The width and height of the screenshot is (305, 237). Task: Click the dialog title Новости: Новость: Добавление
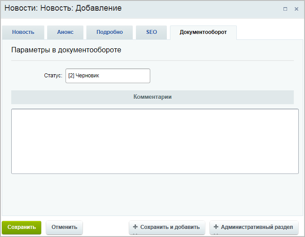click(x=63, y=8)
